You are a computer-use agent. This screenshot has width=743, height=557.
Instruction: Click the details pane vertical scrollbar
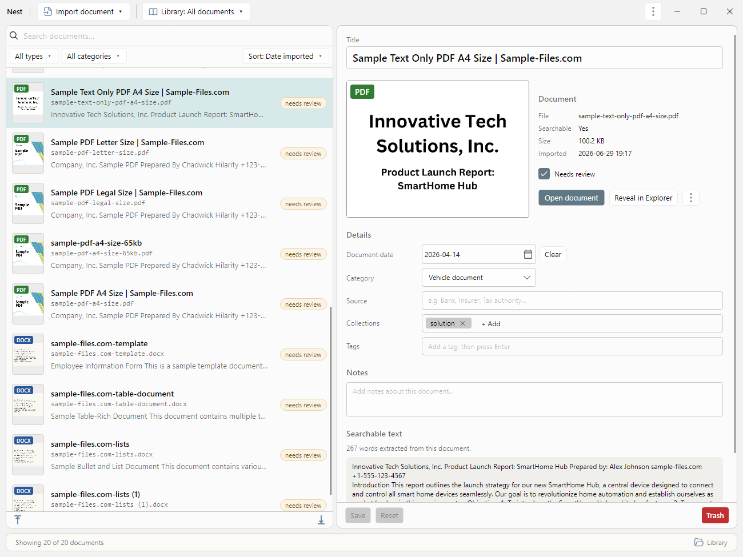point(735,243)
